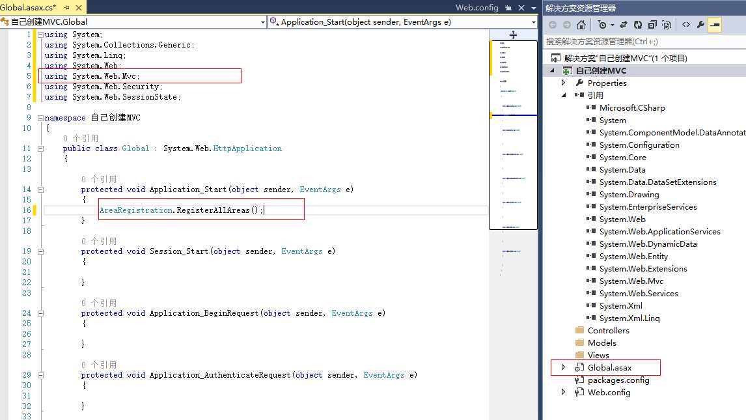Viewport: 746px width, 420px height.
Task: Collapse the namespace 自己创建MVC block
Action: pyautogui.click(x=40, y=118)
